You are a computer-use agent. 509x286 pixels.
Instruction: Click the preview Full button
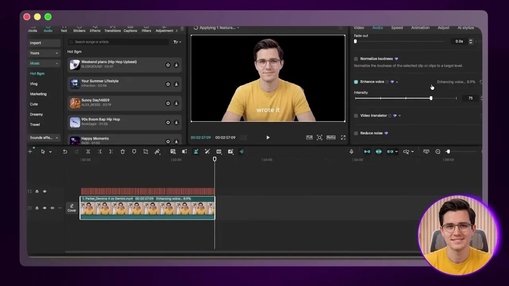click(x=309, y=137)
